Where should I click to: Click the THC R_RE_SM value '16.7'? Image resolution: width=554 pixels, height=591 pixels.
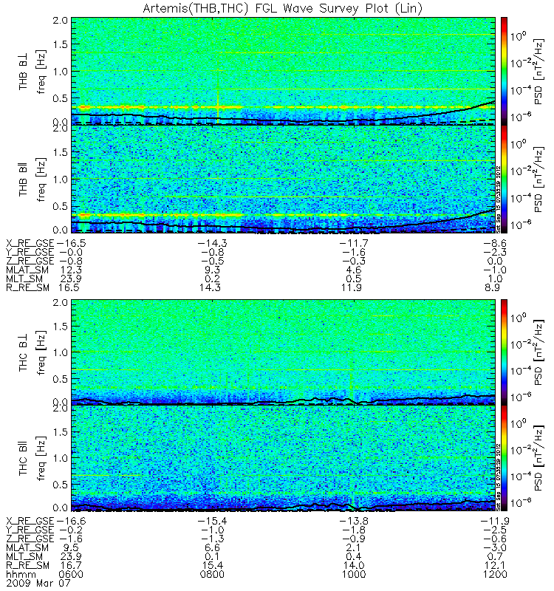[x=71, y=565]
